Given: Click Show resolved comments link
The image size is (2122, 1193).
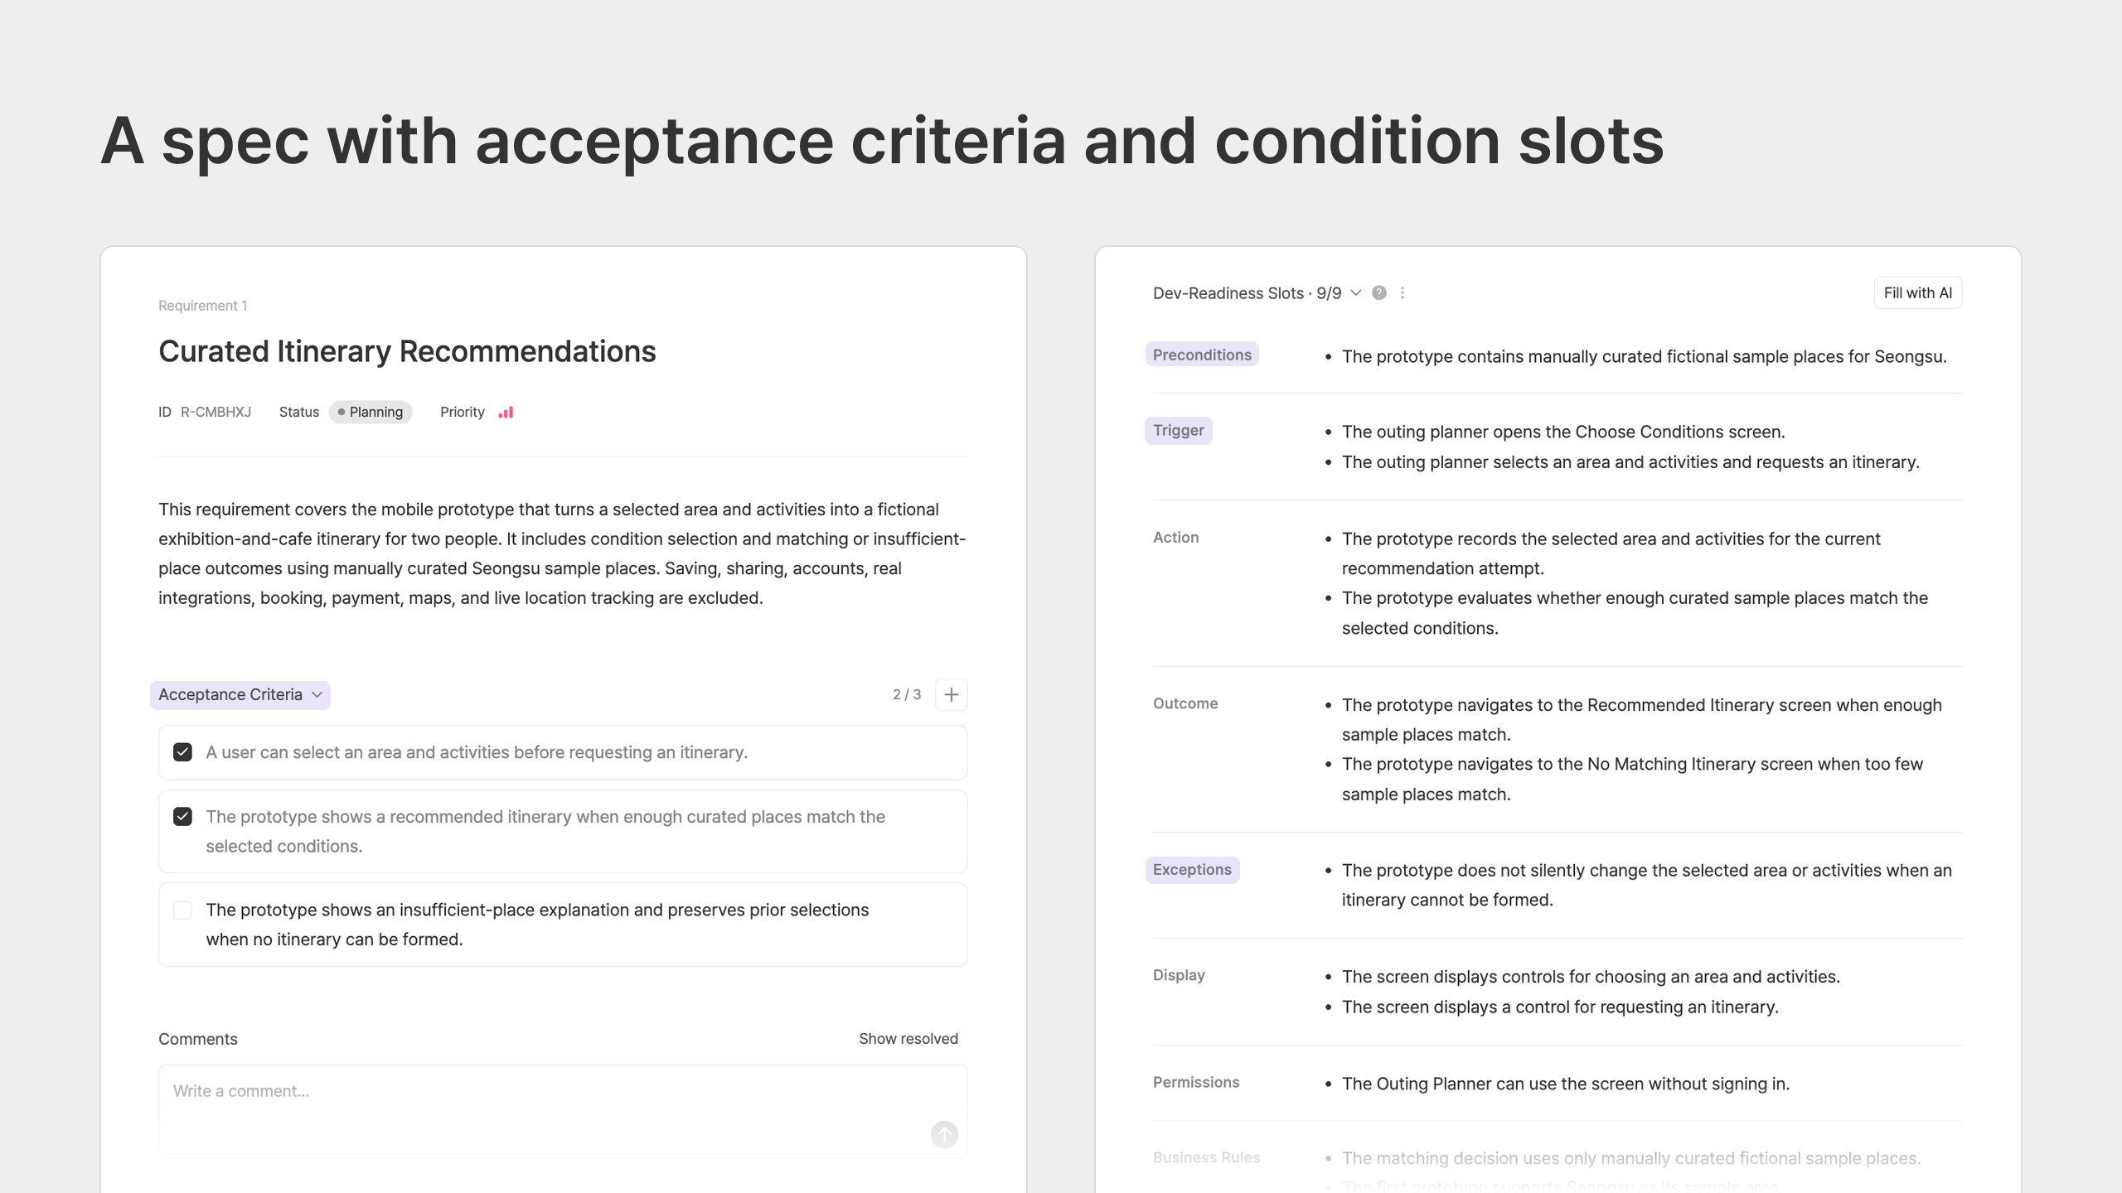Looking at the screenshot, I should [x=908, y=1038].
